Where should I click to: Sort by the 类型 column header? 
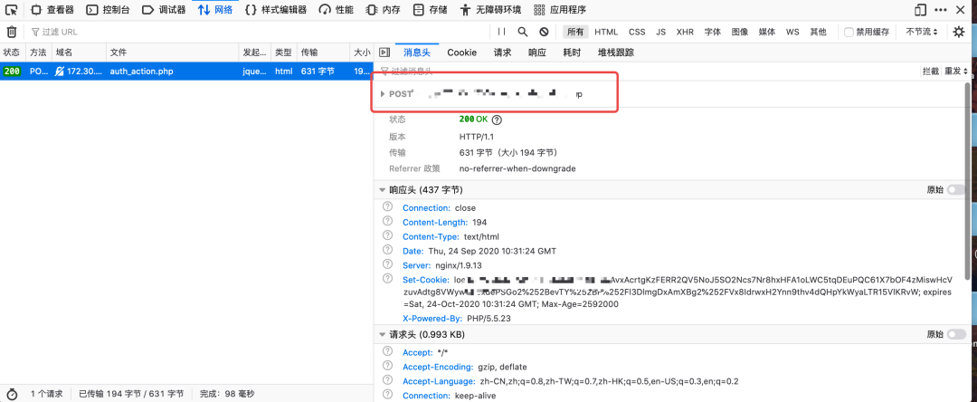point(283,53)
